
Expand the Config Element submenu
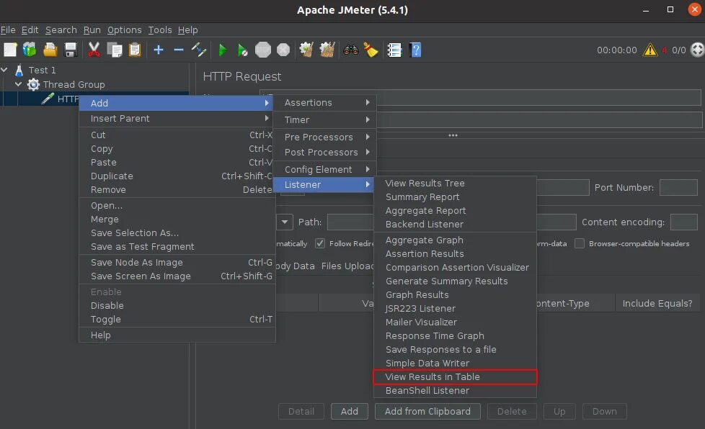(324, 169)
